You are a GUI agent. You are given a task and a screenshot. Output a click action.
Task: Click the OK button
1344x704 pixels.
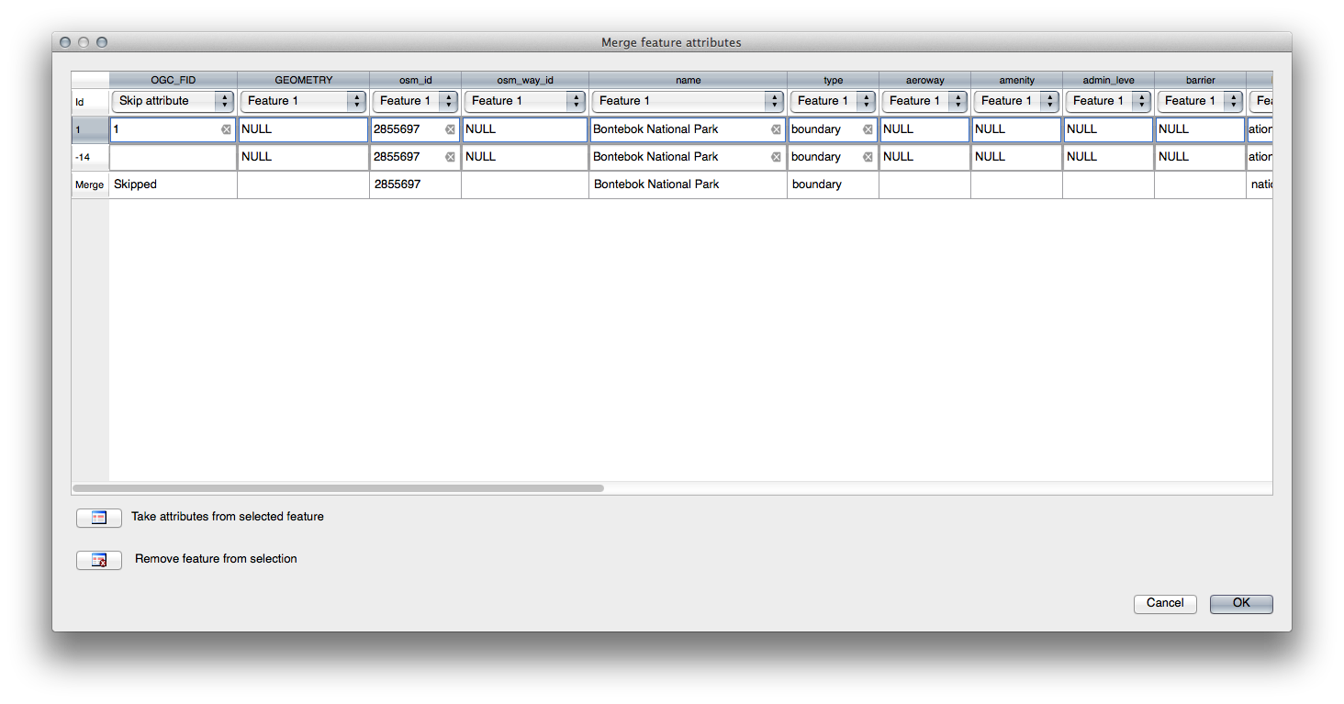[1241, 603]
